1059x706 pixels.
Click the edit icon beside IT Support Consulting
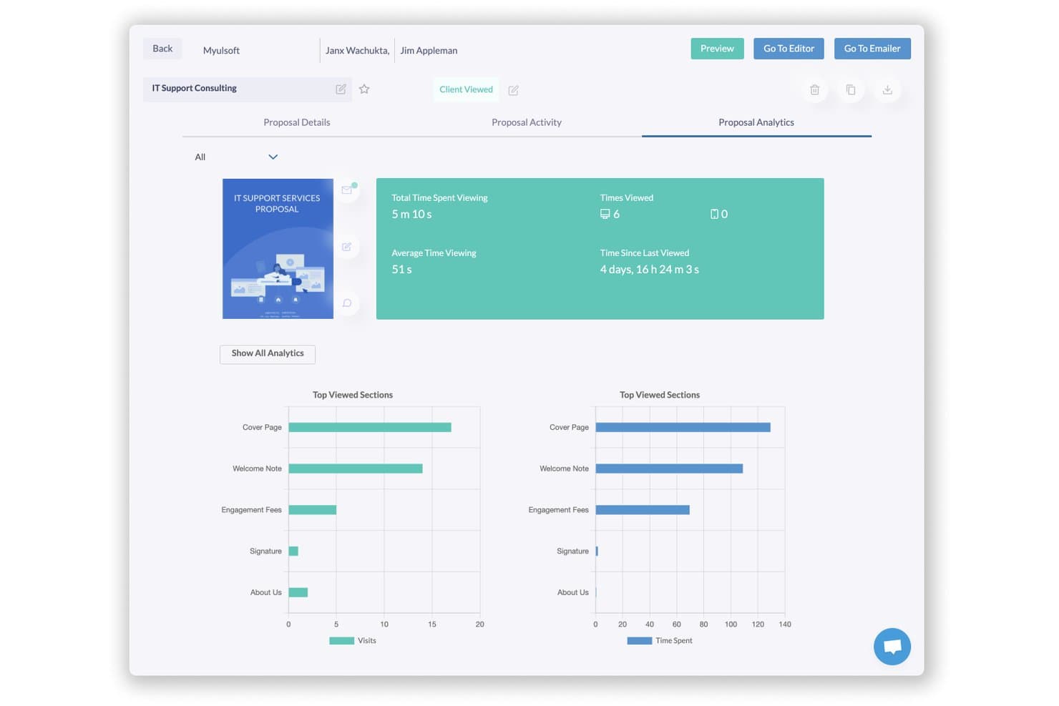[341, 89]
